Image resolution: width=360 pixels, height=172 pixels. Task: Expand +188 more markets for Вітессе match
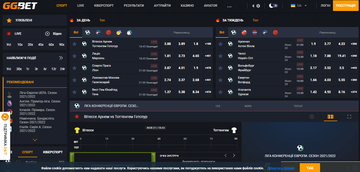pyautogui.click(x=208, y=44)
